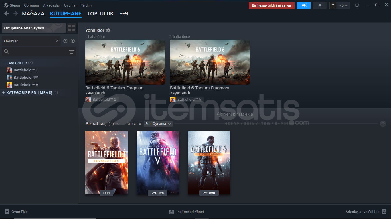391x219 pixels.
Task: Open the Son Oynama sort dropdown
Action: click(158, 124)
